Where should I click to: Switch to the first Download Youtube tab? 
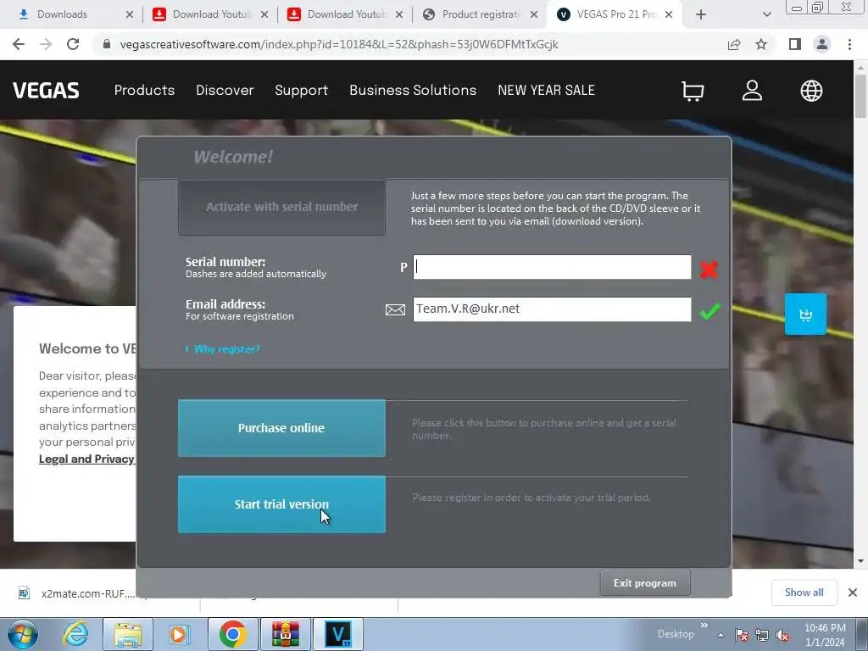pos(210,14)
